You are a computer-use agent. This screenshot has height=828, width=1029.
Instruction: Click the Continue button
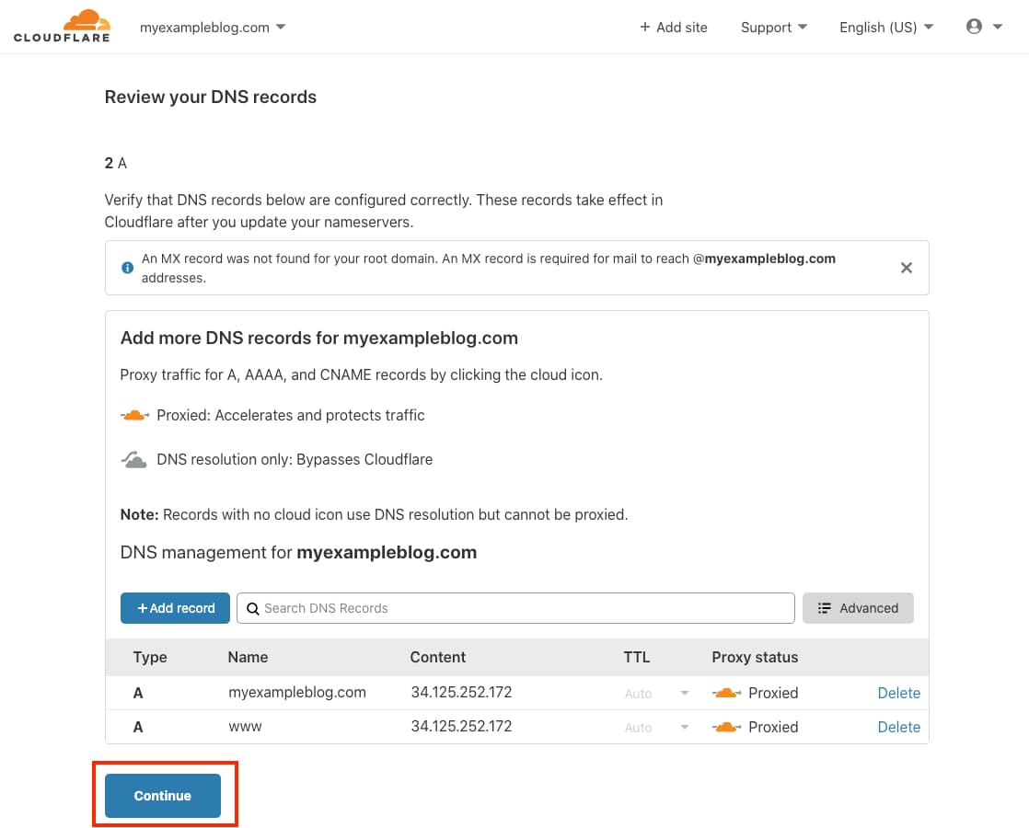(163, 796)
